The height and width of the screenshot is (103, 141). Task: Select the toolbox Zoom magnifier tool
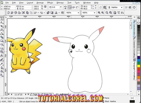click(2, 30)
